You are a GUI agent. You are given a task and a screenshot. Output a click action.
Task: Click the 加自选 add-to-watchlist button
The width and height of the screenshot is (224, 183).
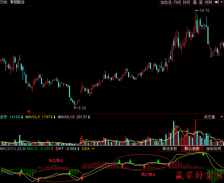coord(166,2)
